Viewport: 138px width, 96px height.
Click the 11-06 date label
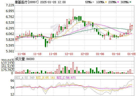pos(22,54)
